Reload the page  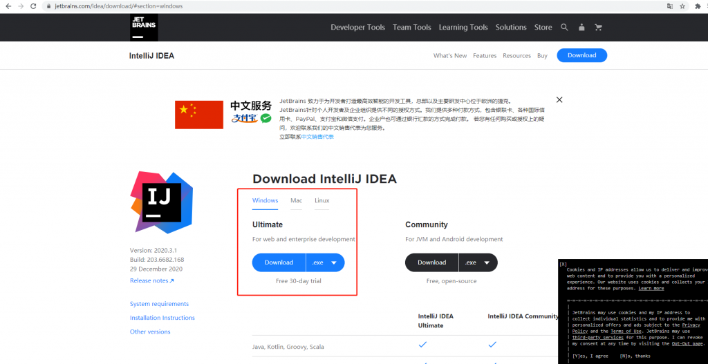point(33,6)
